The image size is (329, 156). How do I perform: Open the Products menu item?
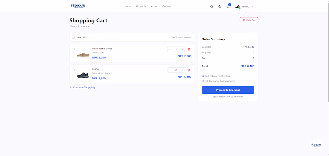click(141, 7)
